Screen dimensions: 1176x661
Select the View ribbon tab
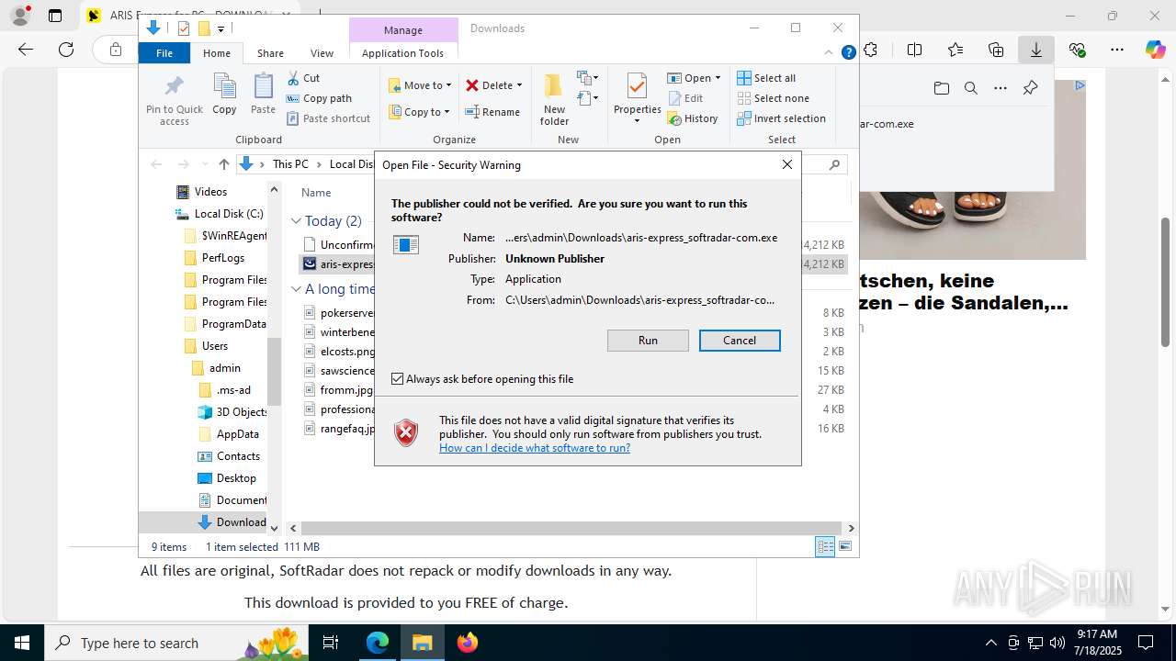coord(322,53)
